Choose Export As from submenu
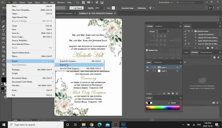This screenshot has width=222, height=128. coord(79,65)
